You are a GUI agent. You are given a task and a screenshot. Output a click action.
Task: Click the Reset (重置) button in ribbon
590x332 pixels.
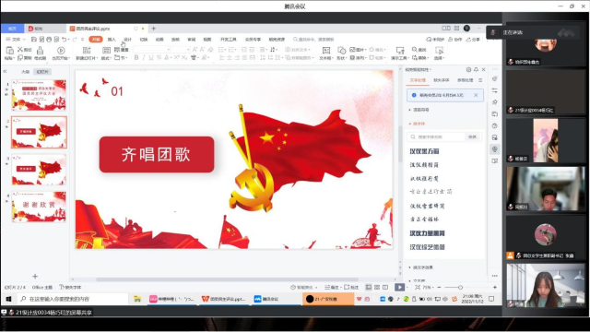coord(122,49)
